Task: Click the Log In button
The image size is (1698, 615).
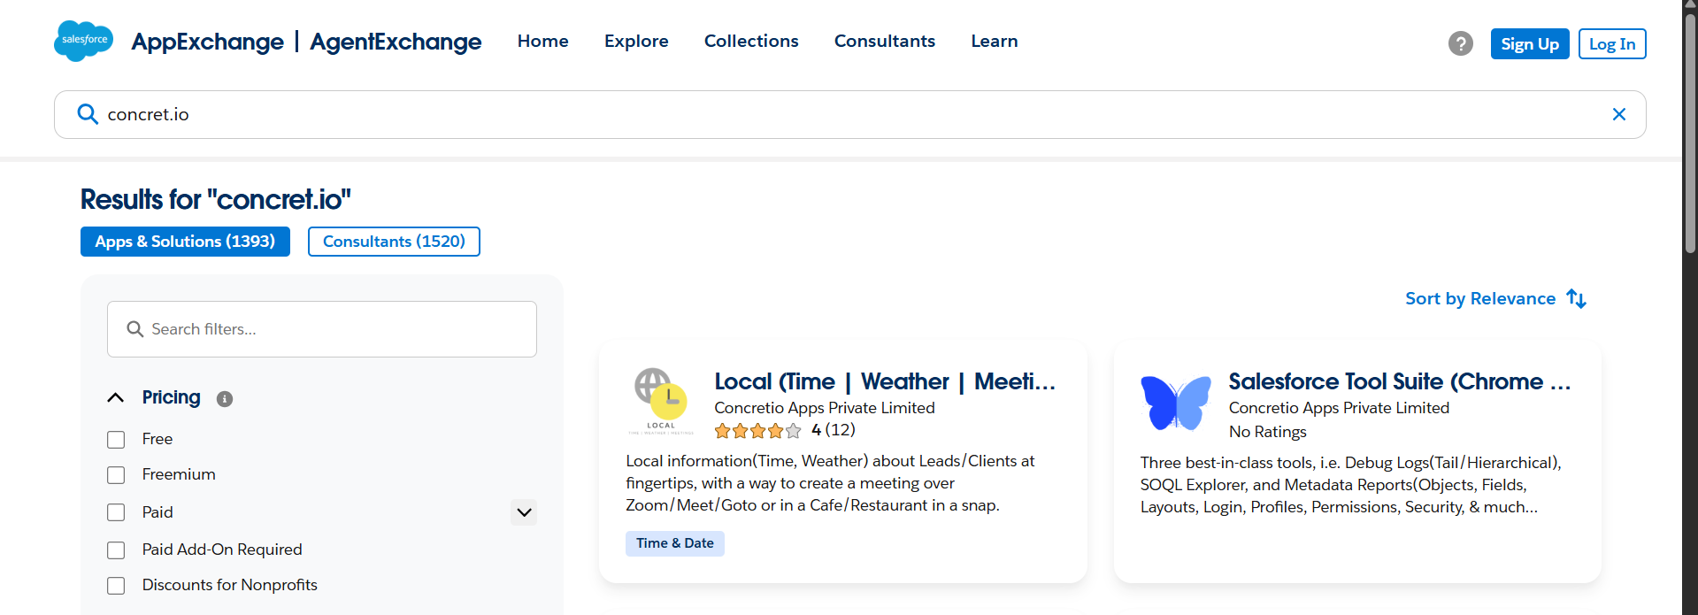Action: (x=1612, y=43)
